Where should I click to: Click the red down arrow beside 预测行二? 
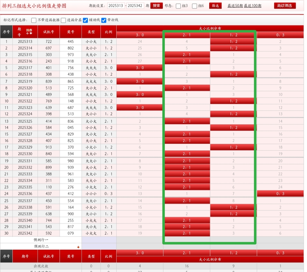click(x=78, y=247)
